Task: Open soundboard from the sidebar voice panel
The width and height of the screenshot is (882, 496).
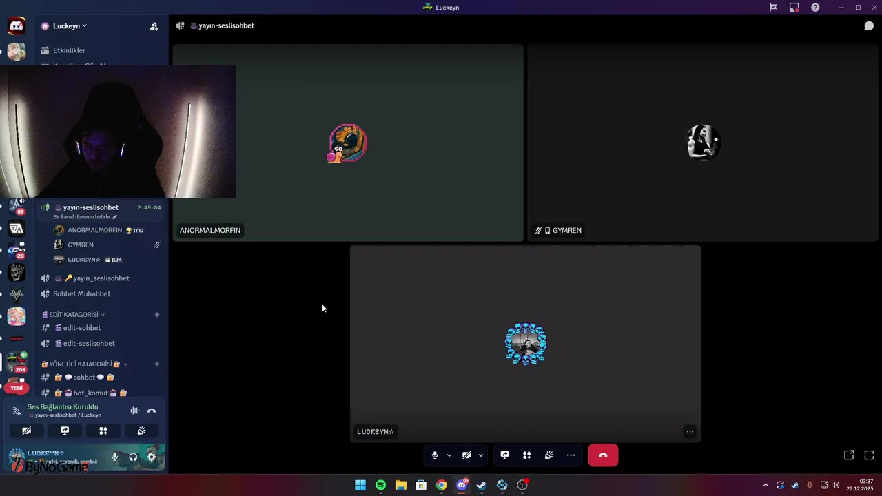Action: [141, 431]
